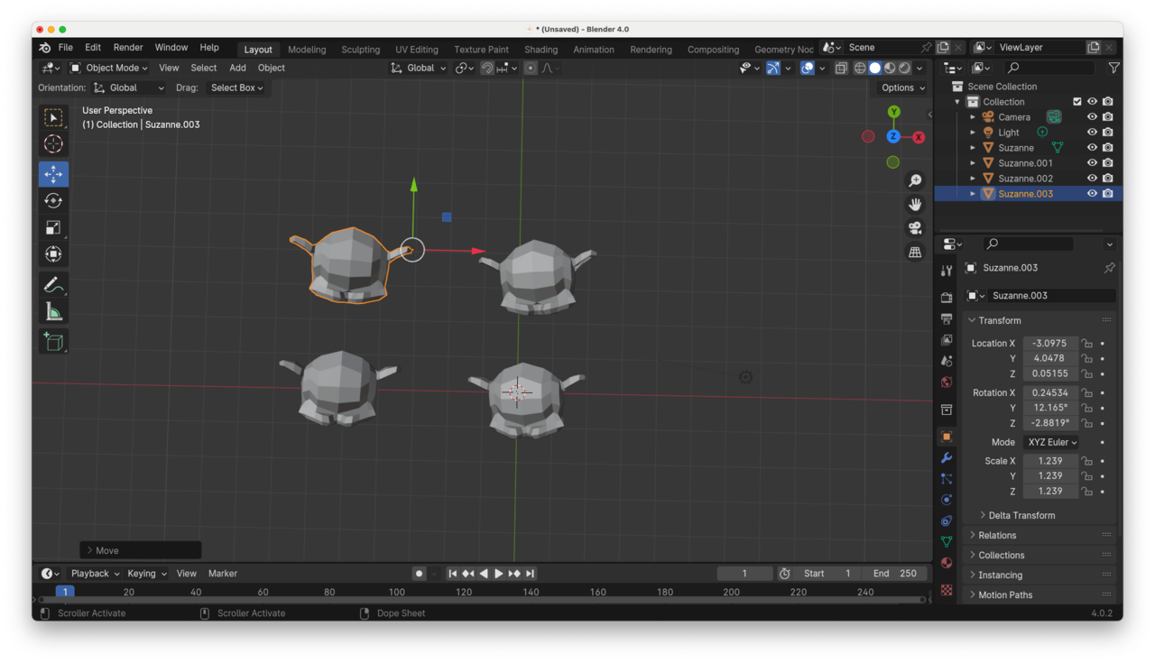Viewport: 1155px width, 663px height.
Task: Toggle the Scale Z lock icon
Action: [1086, 492]
